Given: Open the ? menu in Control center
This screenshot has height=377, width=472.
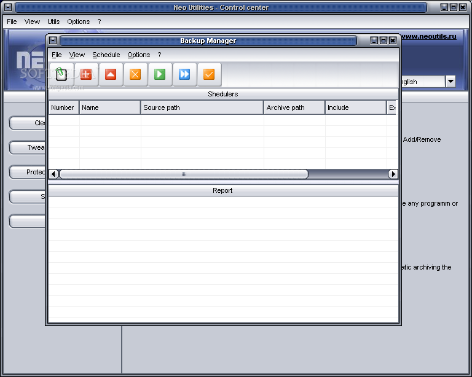Looking at the screenshot, I should pyautogui.click(x=99, y=21).
